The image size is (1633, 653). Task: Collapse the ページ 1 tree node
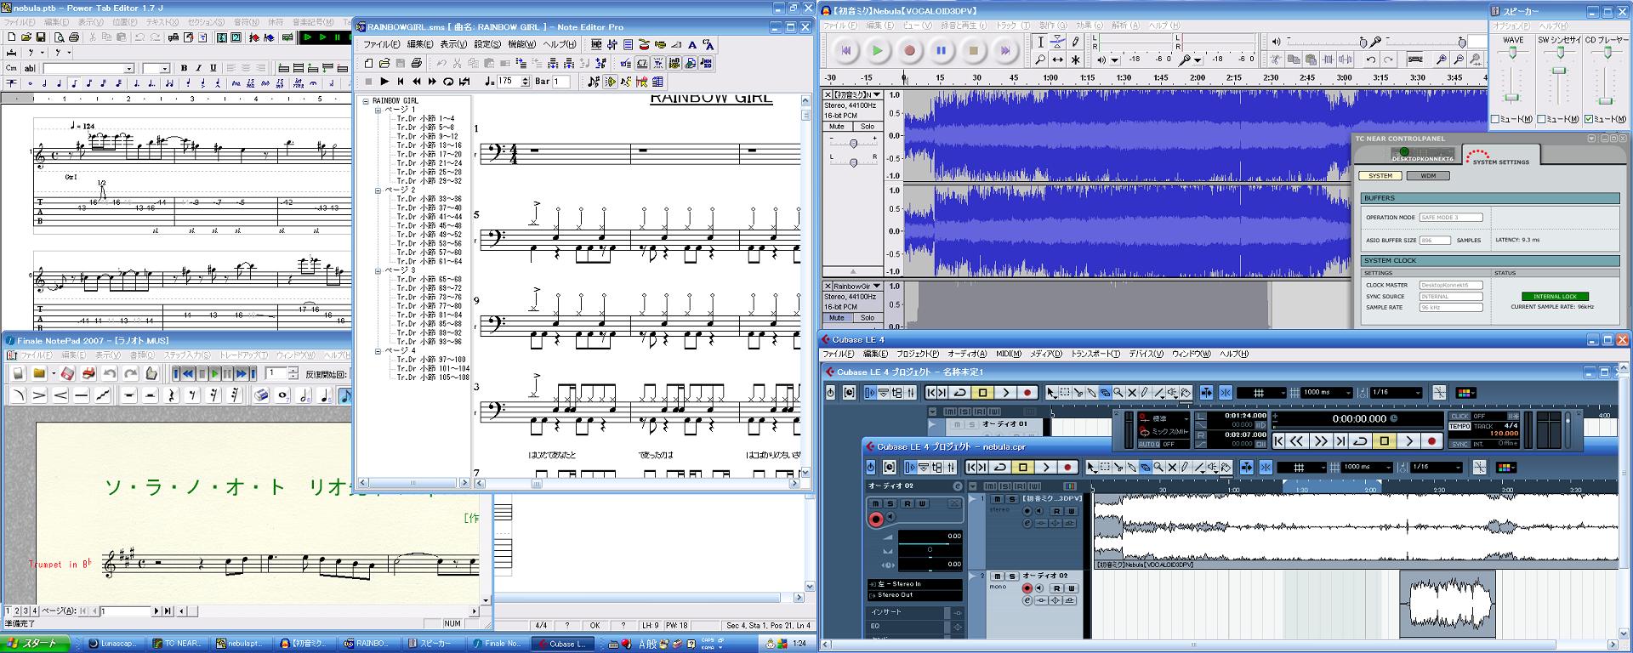[x=378, y=110]
